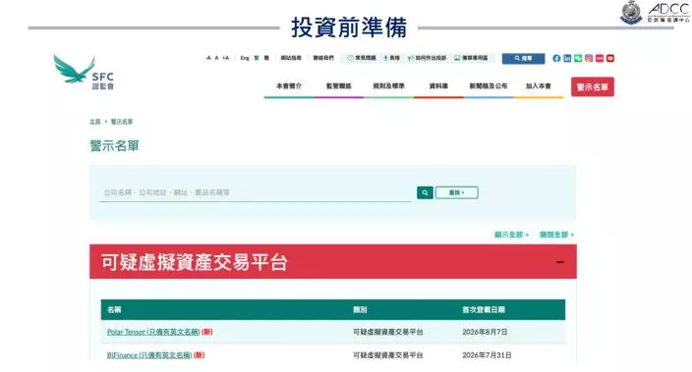Click the ADCC logo
This screenshot has width=692, height=372.
(668, 13)
